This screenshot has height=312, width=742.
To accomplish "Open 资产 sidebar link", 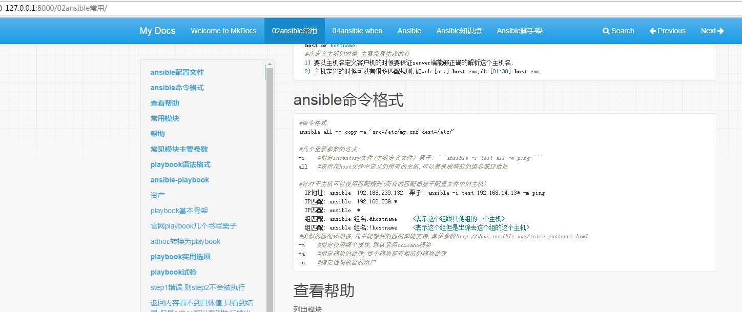I will tap(157, 195).
